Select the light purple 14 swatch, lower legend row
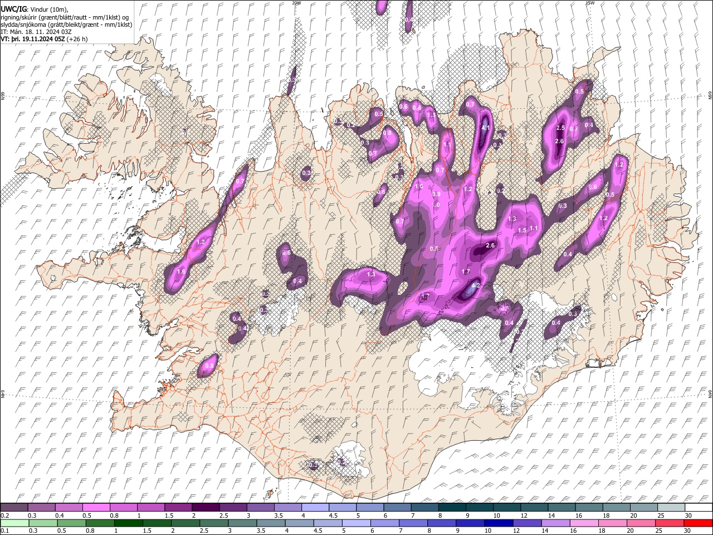This screenshot has height=535, width=713. (x=556, y=523)
